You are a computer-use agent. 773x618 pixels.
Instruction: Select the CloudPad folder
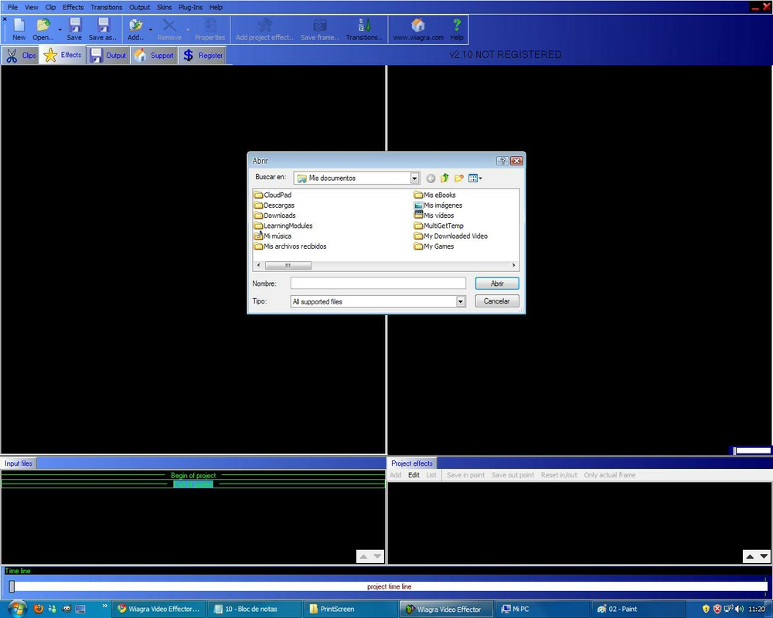[x=273, y=195]
